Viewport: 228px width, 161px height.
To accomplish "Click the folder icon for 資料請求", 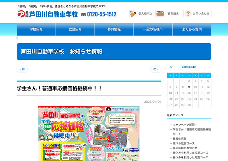I will click(160, 13).
